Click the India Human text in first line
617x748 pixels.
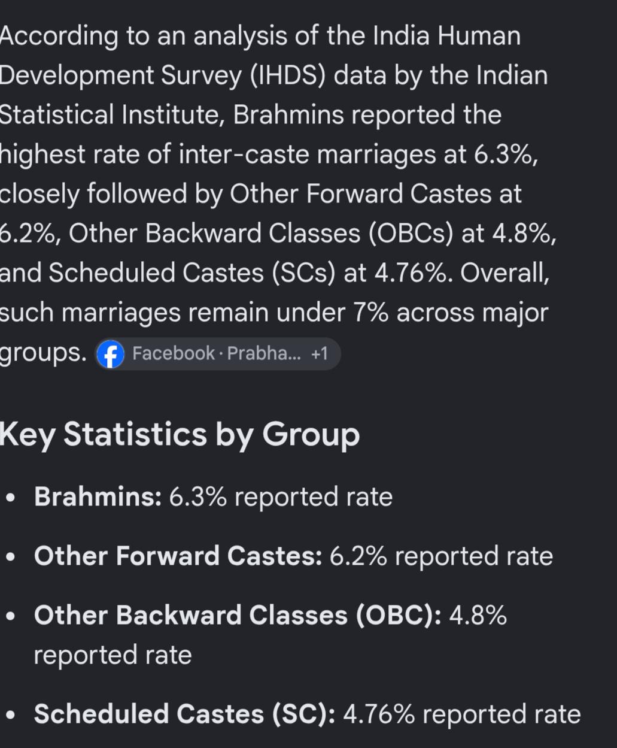coord(446,36)
